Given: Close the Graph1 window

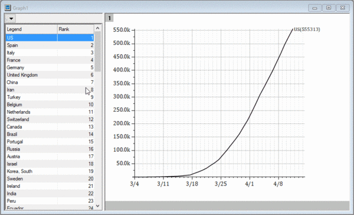Looking at the screenshot, I should [x=343, y=8].
